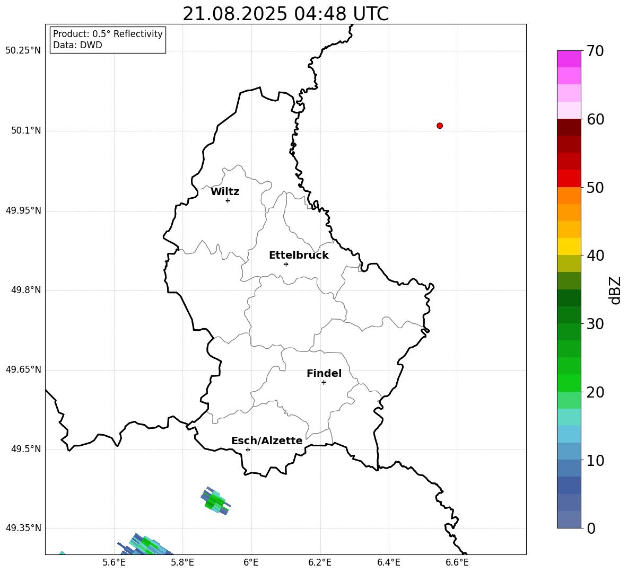The height and width of the screenshot is (573, 628).
Task: Click the yellow swatch just above 40
Action: click(x=569, y=246)
